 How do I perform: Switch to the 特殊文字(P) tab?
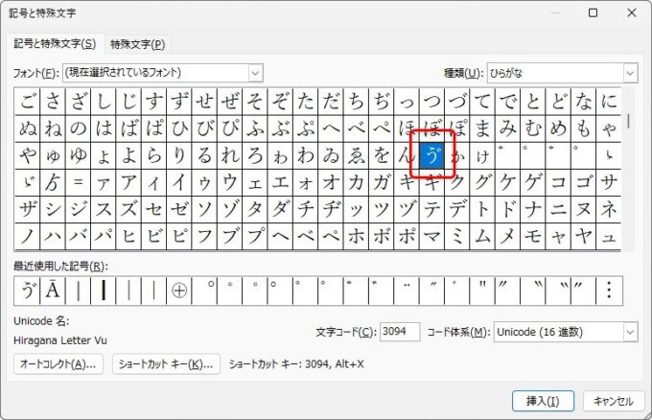[x=137, y=44]
